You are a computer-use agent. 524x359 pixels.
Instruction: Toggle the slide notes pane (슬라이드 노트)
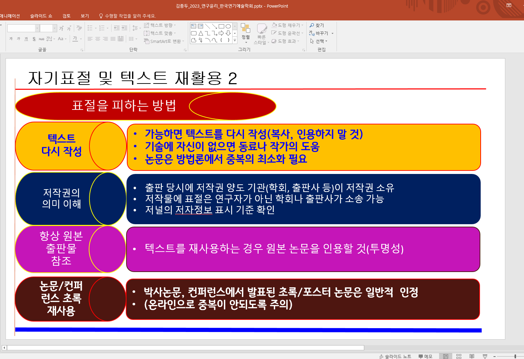pyautogui.click(x=395, y=356)
